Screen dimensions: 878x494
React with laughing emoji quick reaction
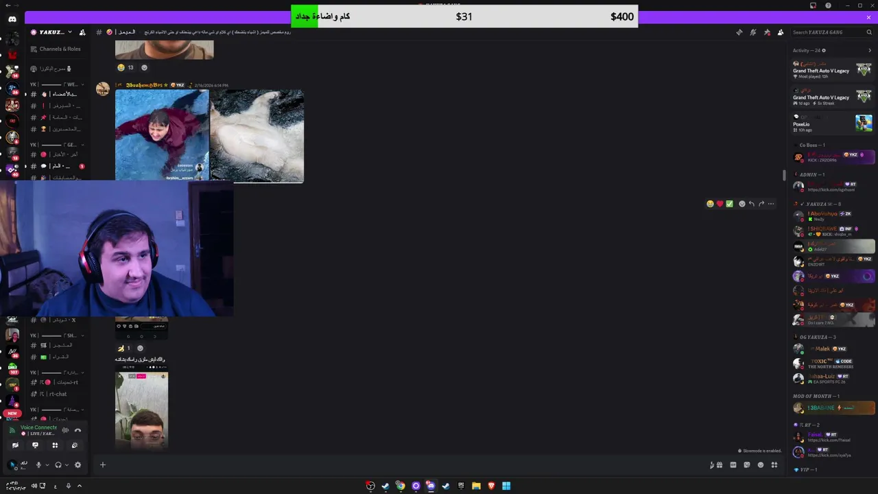click(710, 204)
